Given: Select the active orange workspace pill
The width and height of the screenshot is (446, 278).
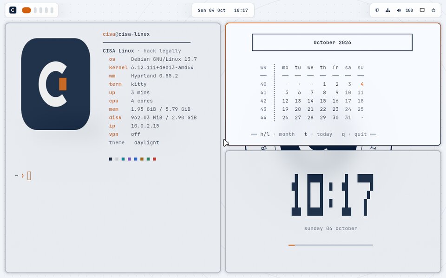Looking at the screenshot, I should pyautogui.click(x=26, y=10).
